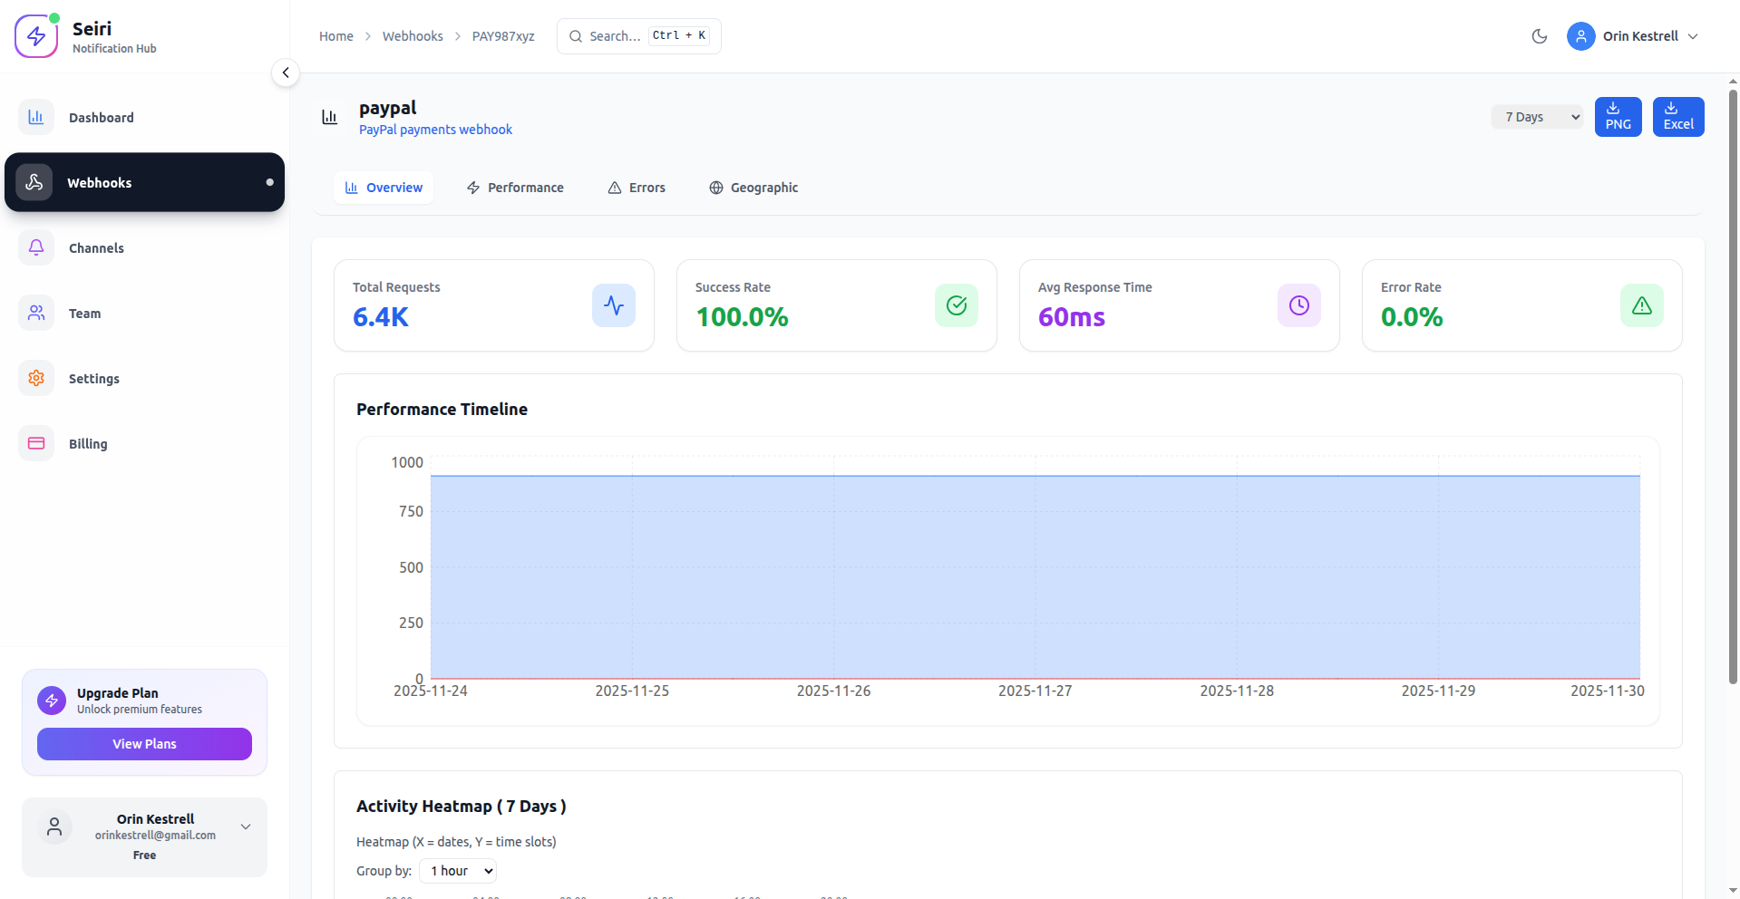Click the search bar with Ctrl+K shortcut
This screenshot has height=899, width=1740.
tap(637, 35)
